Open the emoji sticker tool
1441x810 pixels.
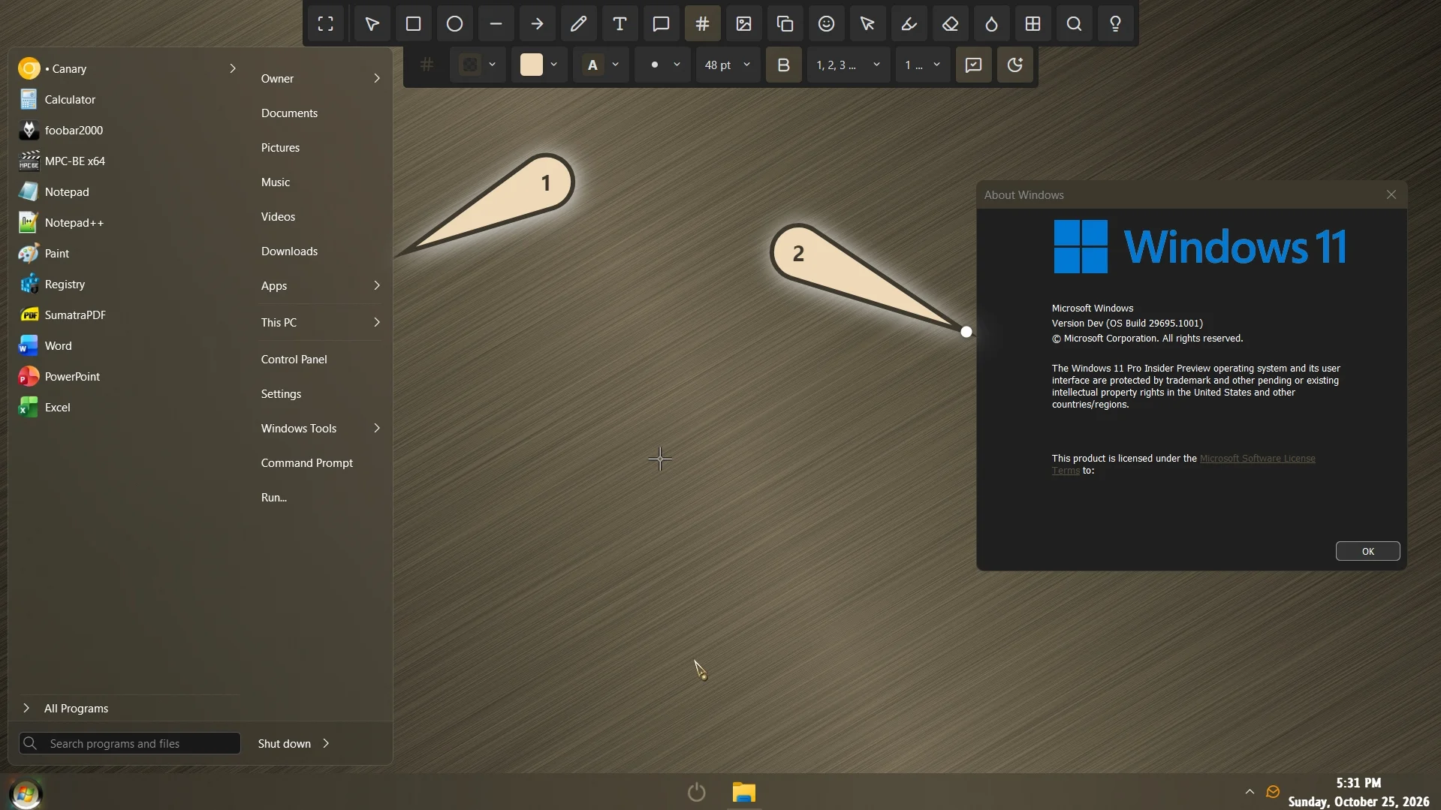[826, 24]
